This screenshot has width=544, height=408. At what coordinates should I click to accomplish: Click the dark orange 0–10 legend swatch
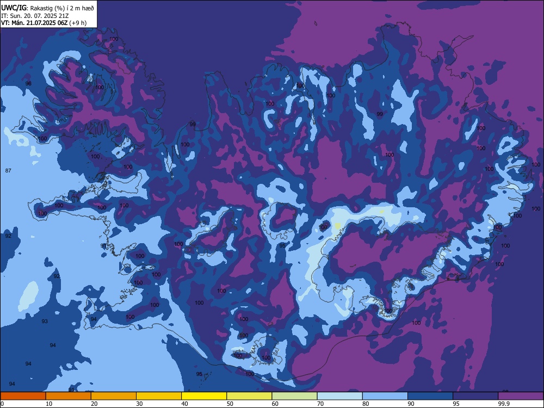[23, 396]
